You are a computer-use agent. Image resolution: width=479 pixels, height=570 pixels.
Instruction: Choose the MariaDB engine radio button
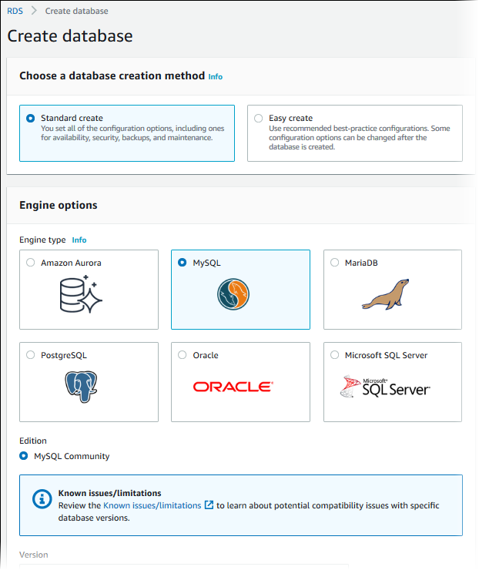point(335,263)
